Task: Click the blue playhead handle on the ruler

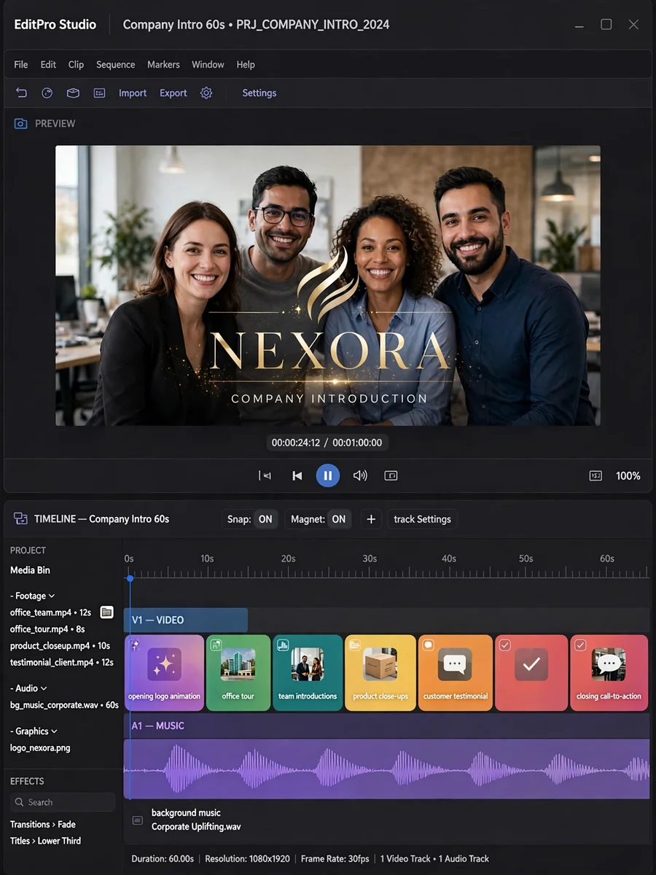Action: (130, 578)
